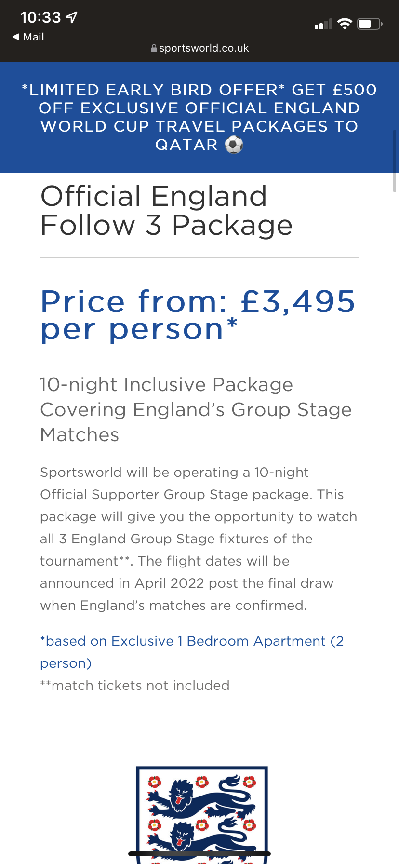This screenshot has height=864, width=399.
Task: Tap the Mail label in status bar
Action: point(34,37)
